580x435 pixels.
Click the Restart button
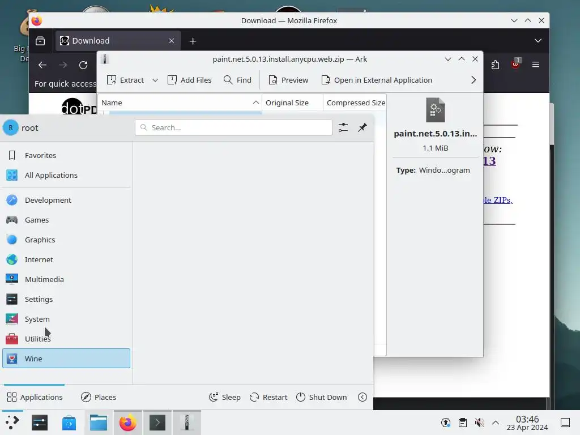point(268,397)
